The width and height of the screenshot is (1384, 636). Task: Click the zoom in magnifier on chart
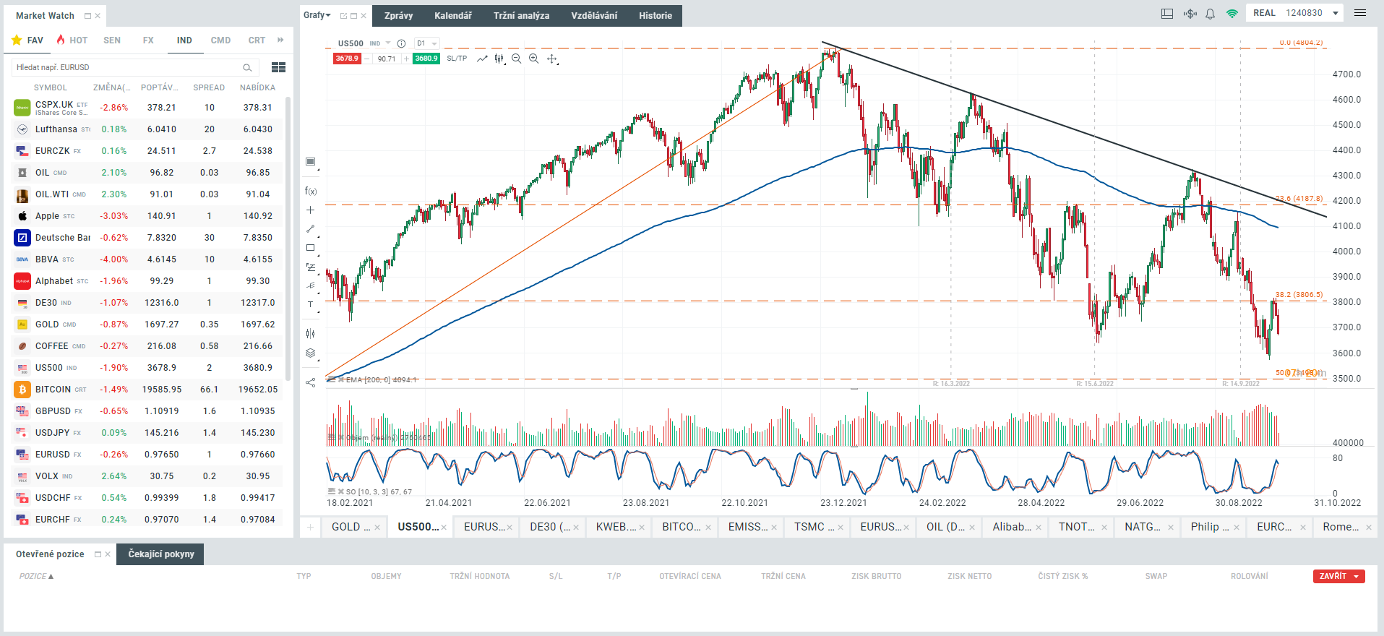(x=533, y=59)
